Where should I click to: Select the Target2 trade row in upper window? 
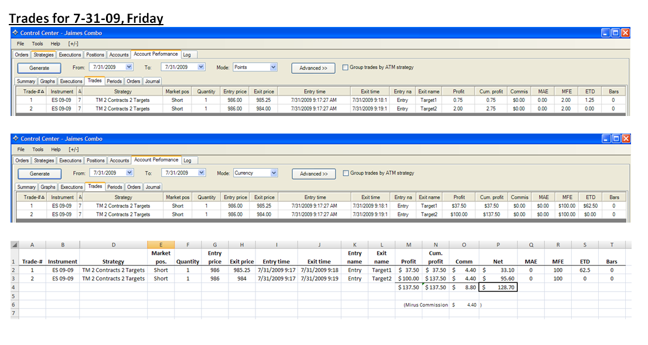pyautogui.click(x=320, y=109)
